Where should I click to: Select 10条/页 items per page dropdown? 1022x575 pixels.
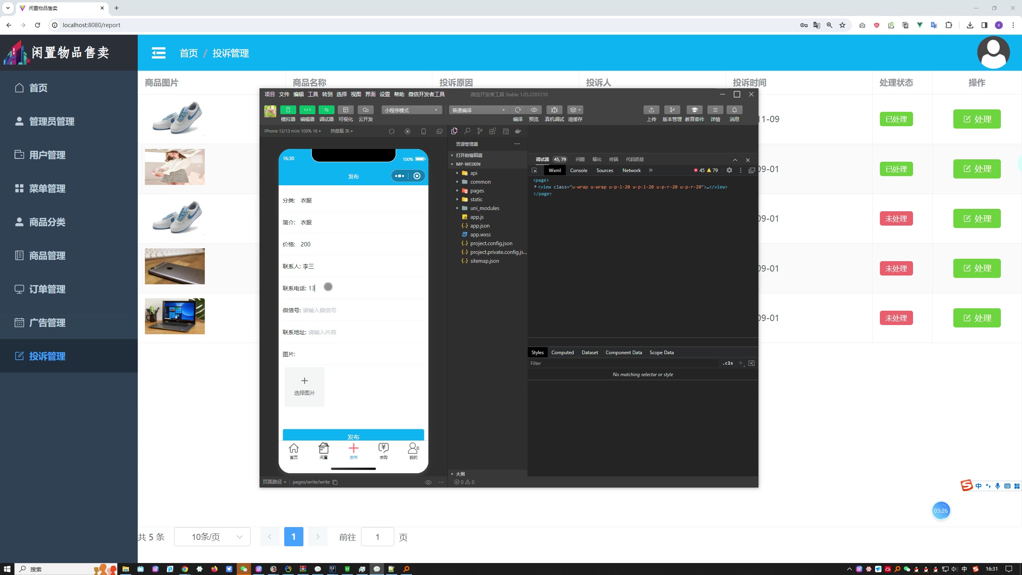210,536
